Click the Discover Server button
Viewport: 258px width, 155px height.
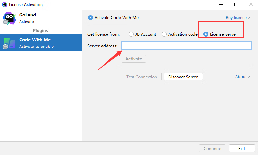pyautogui.click(x=183, y=77)
